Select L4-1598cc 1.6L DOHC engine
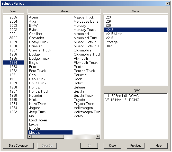 [x=135, y=96]
